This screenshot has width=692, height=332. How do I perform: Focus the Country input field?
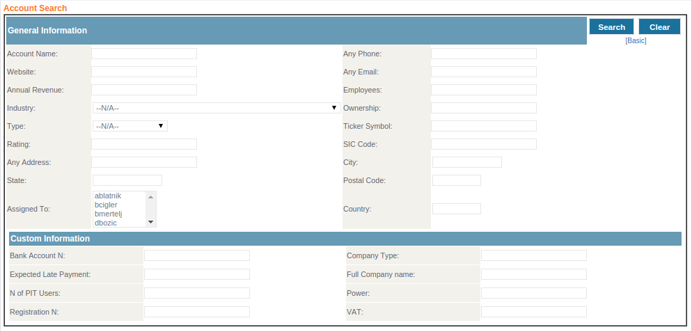coord(457,209)
